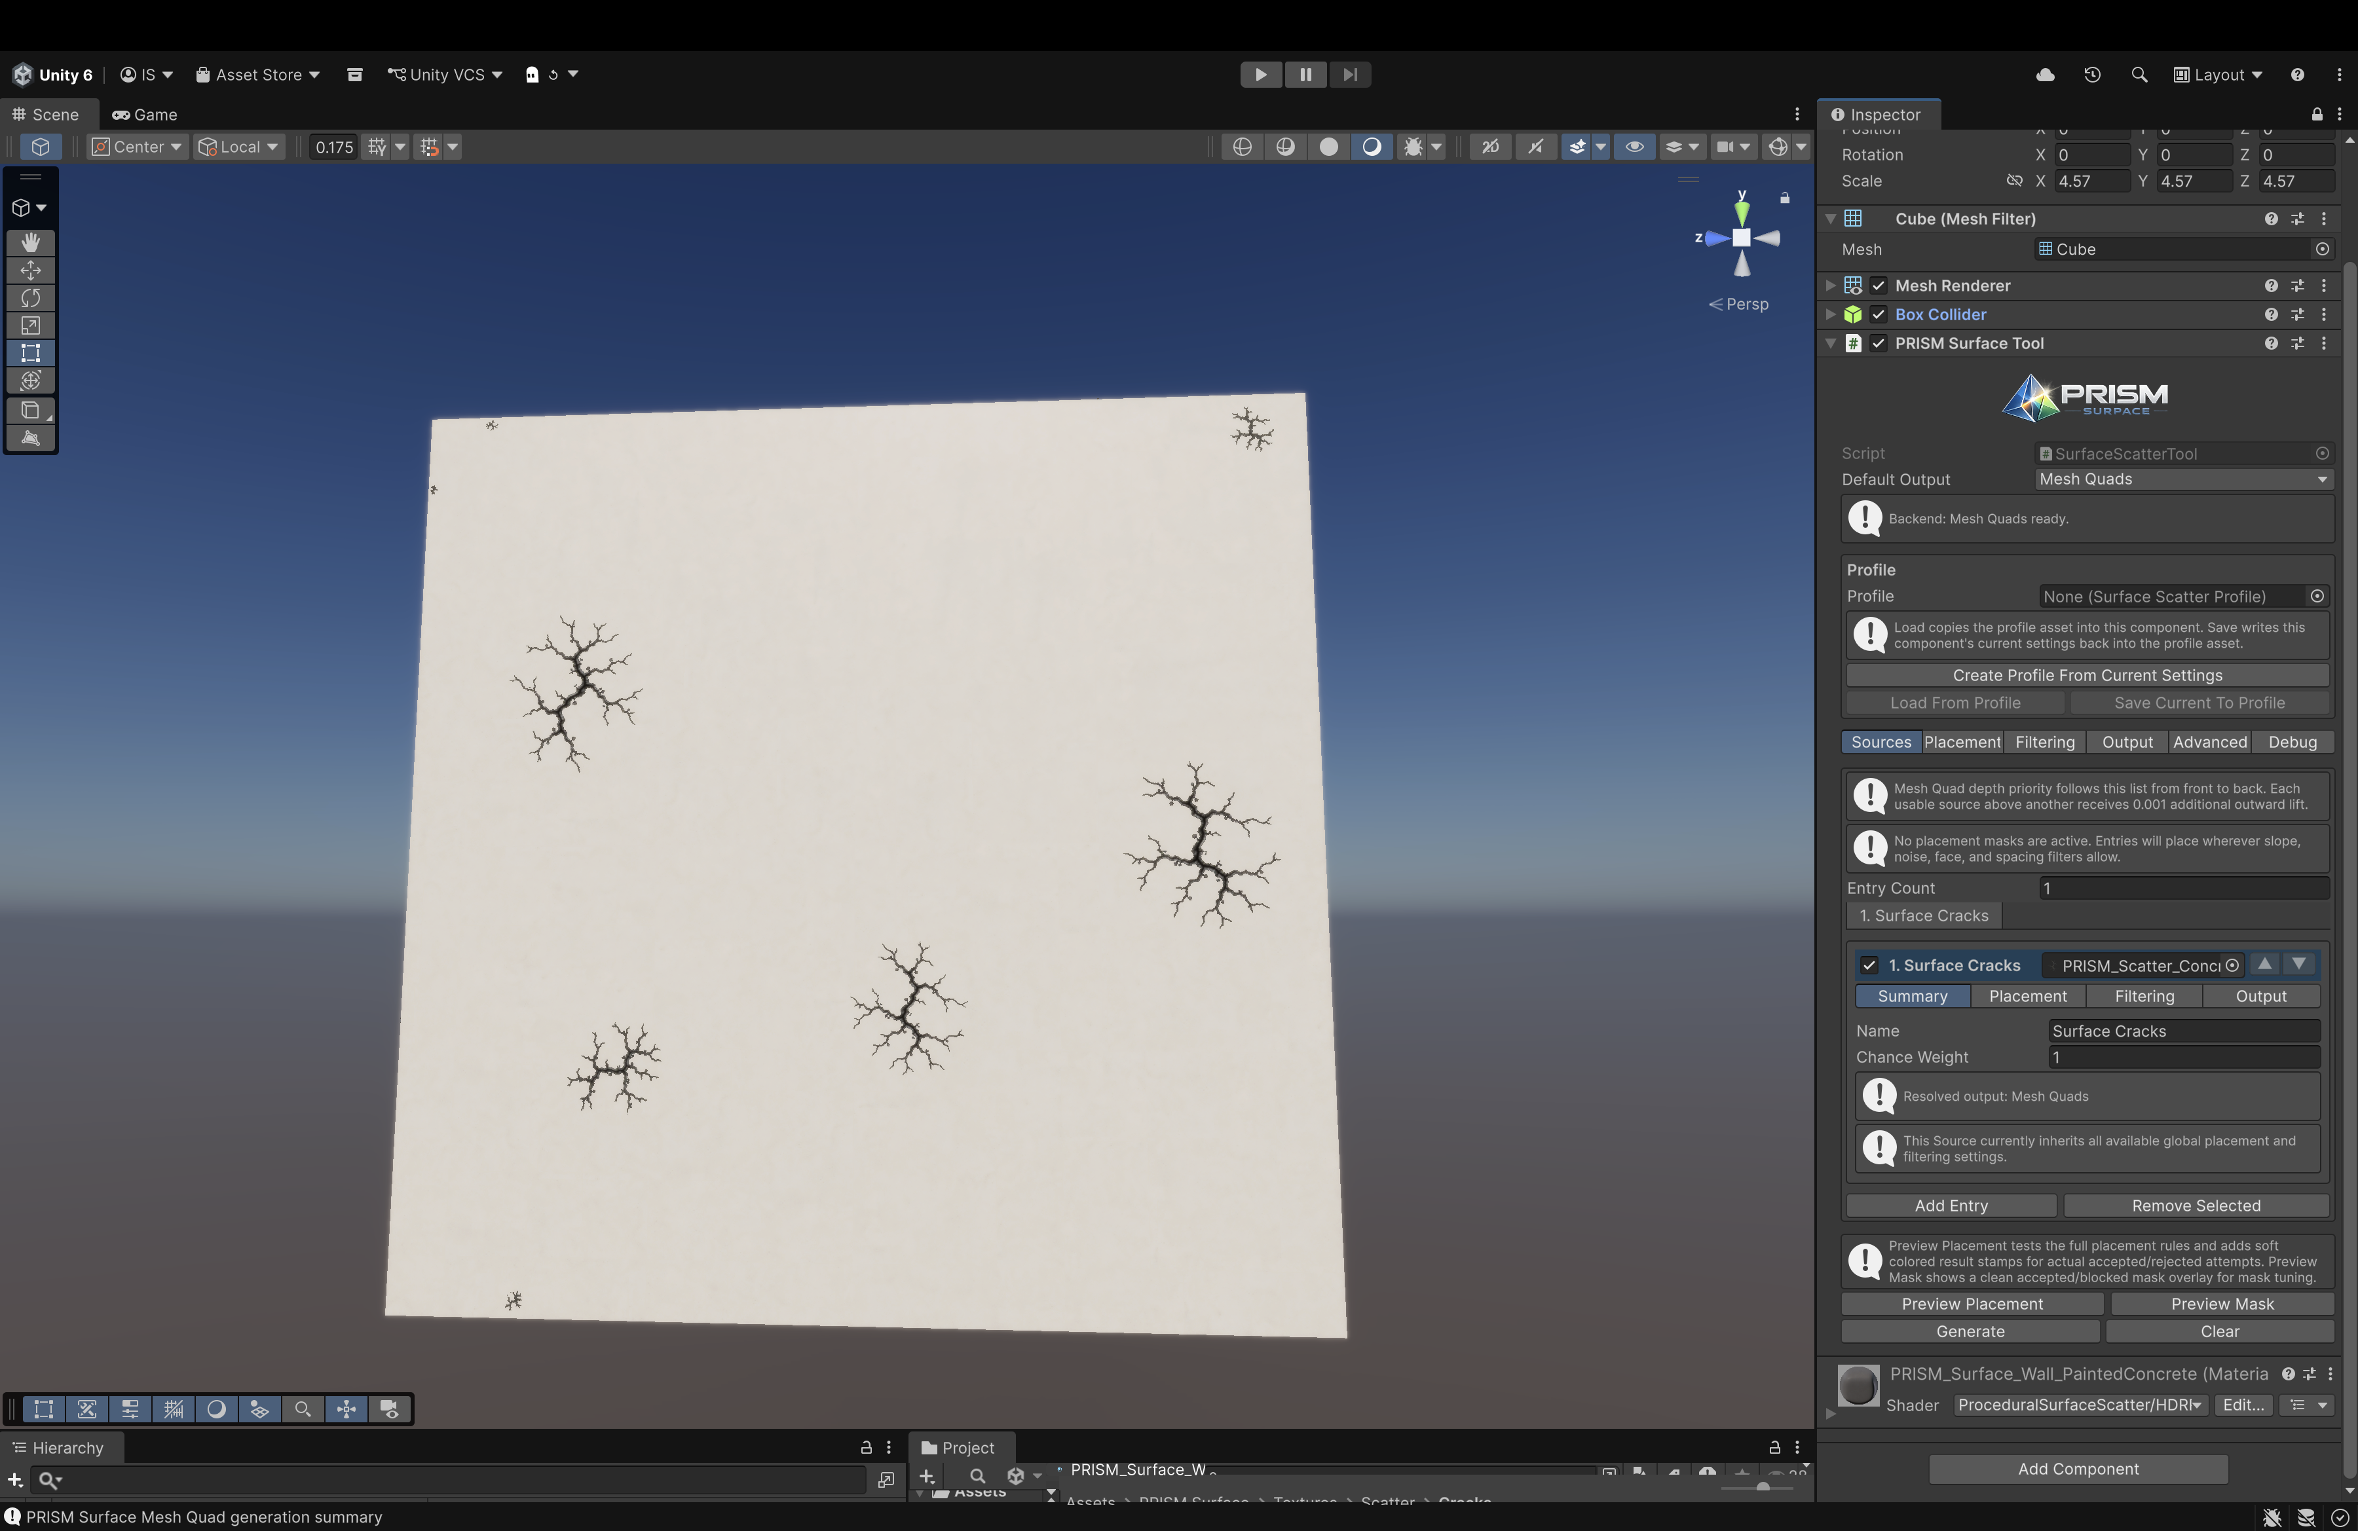
Task: Click Create Profile From Current Settings
Action: tap(2087, 675)
